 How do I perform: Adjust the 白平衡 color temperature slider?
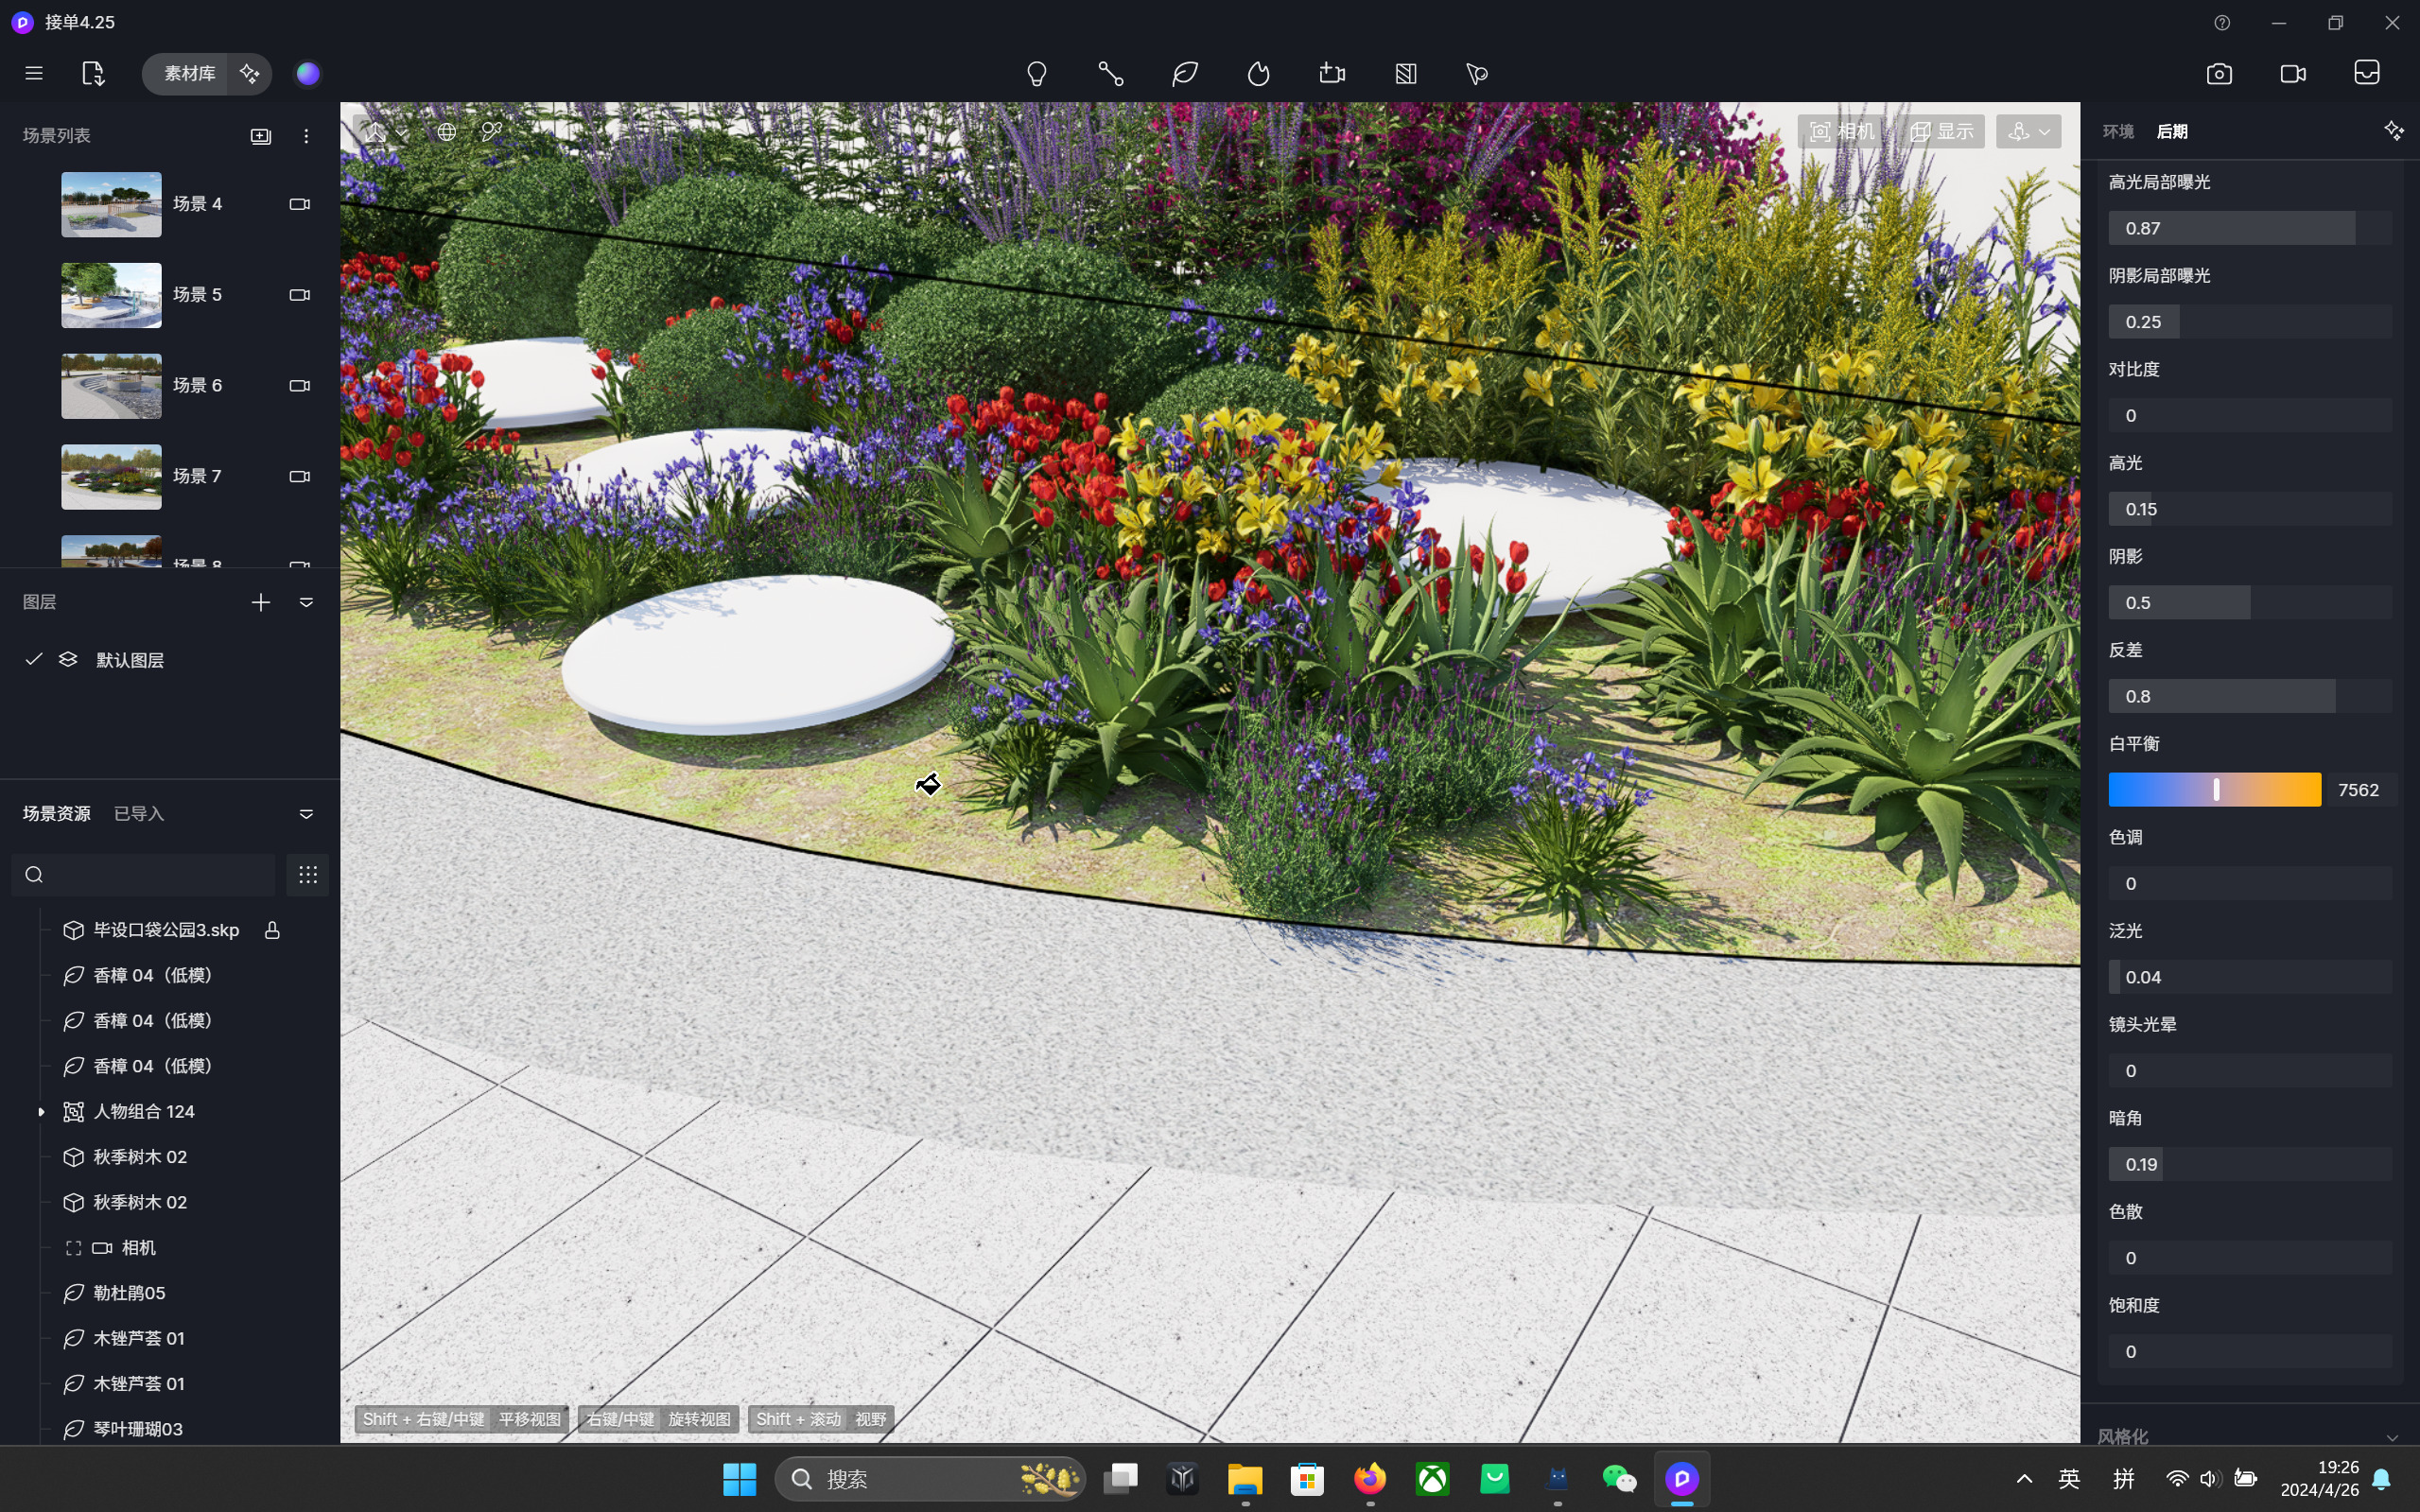[x=2215, y=790]
